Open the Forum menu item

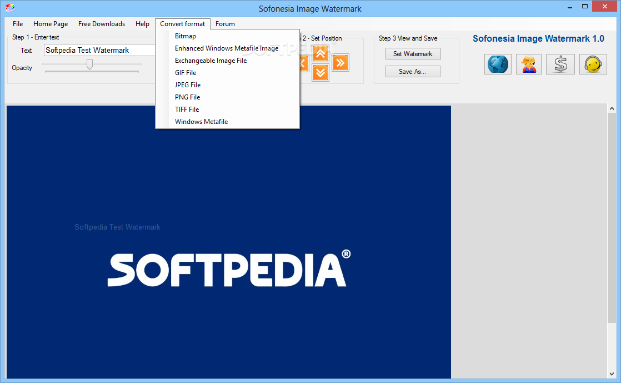coord(225,24)
